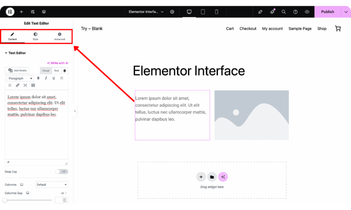351x210 pixels.
Task: Open the Finder search icon
Action: 283,12
